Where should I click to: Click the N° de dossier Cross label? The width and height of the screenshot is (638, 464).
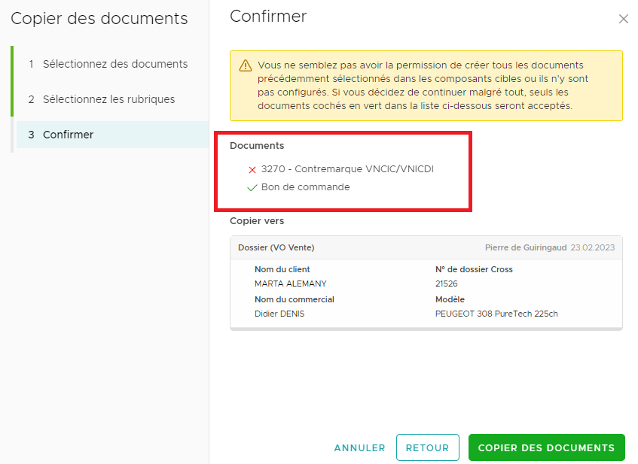[x=474, y=269]
